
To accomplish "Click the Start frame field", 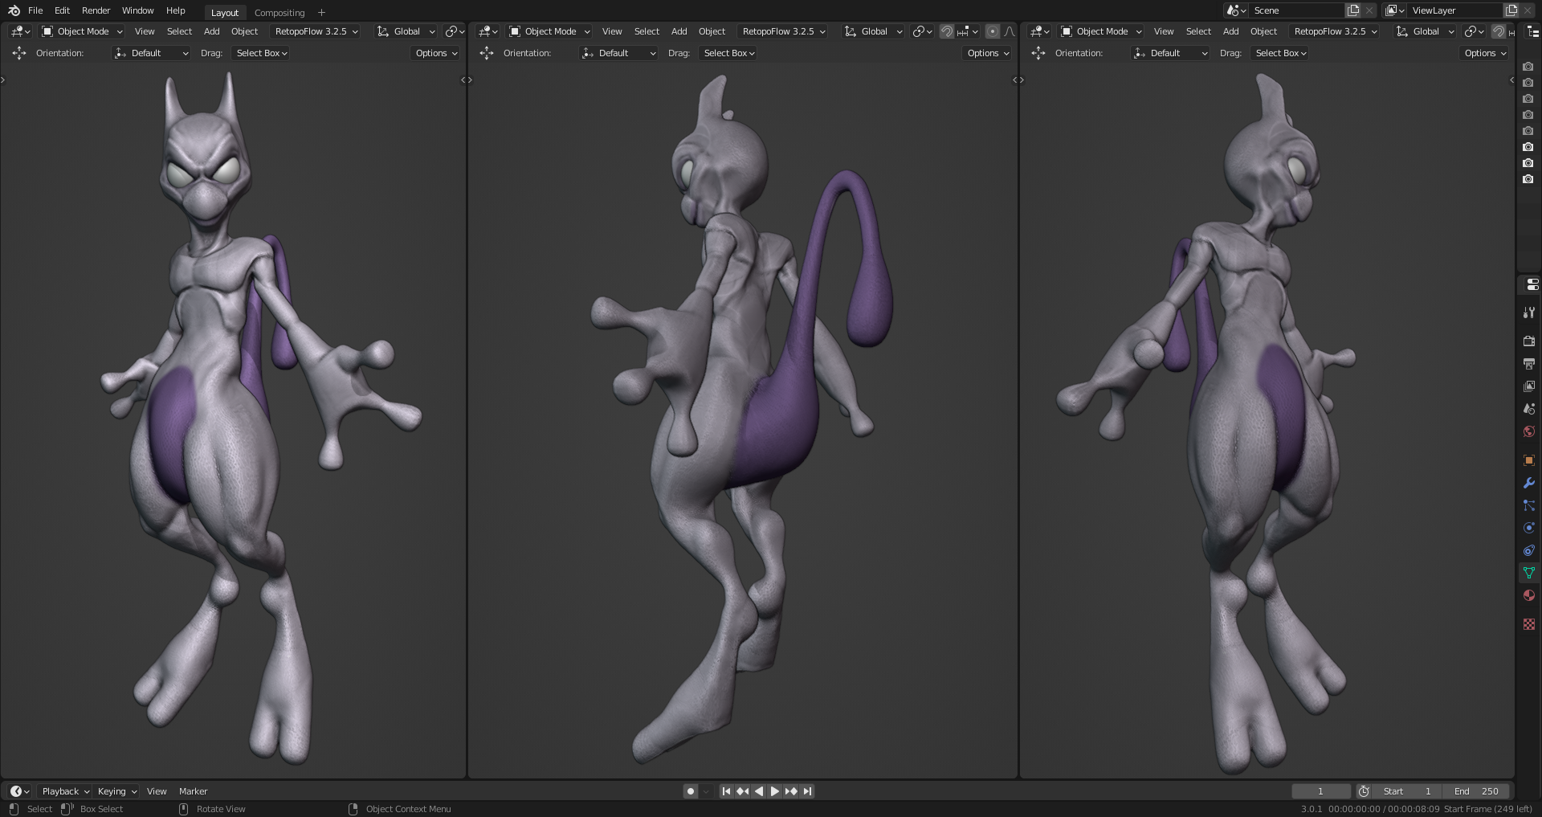I will coord(1407,791).
